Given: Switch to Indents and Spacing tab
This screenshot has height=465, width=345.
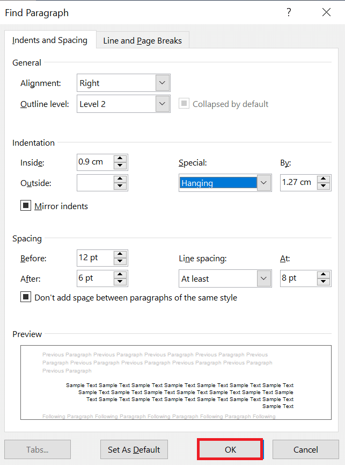Looking at the screenshot, I should (50, 40).
